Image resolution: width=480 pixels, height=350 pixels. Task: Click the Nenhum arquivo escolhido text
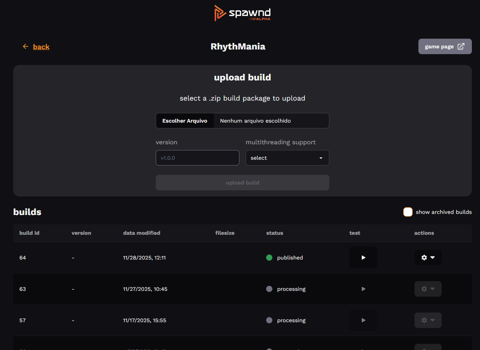(x=255, y=121)
